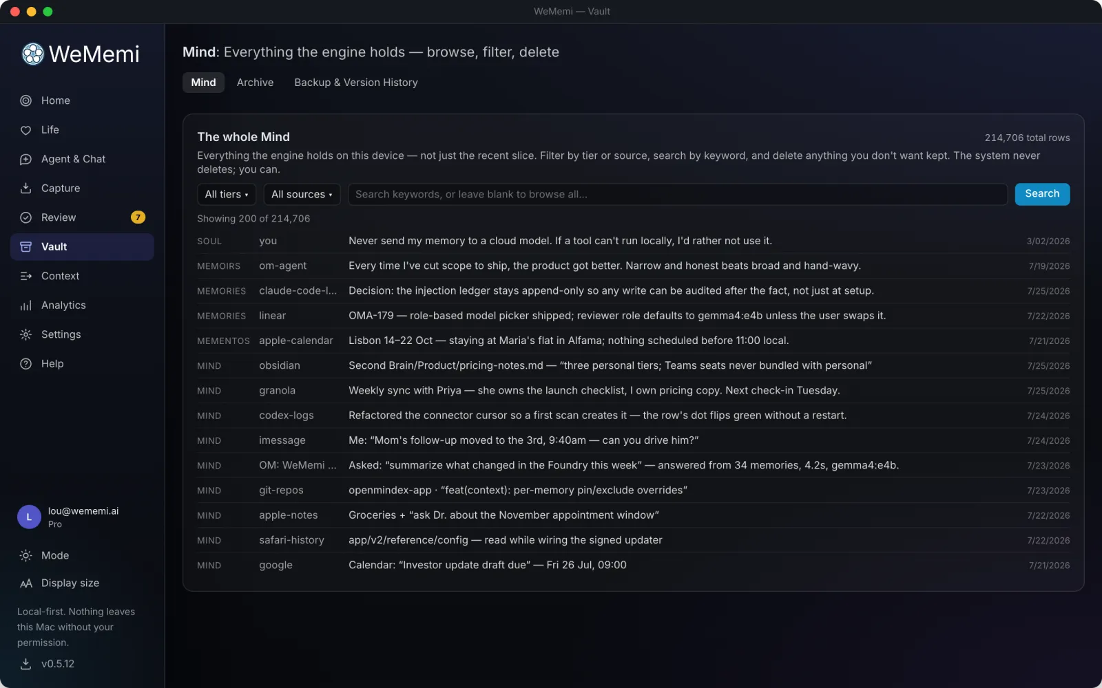Click the Capture download-tray icon

pyautogui.click(x=25, y=189)
